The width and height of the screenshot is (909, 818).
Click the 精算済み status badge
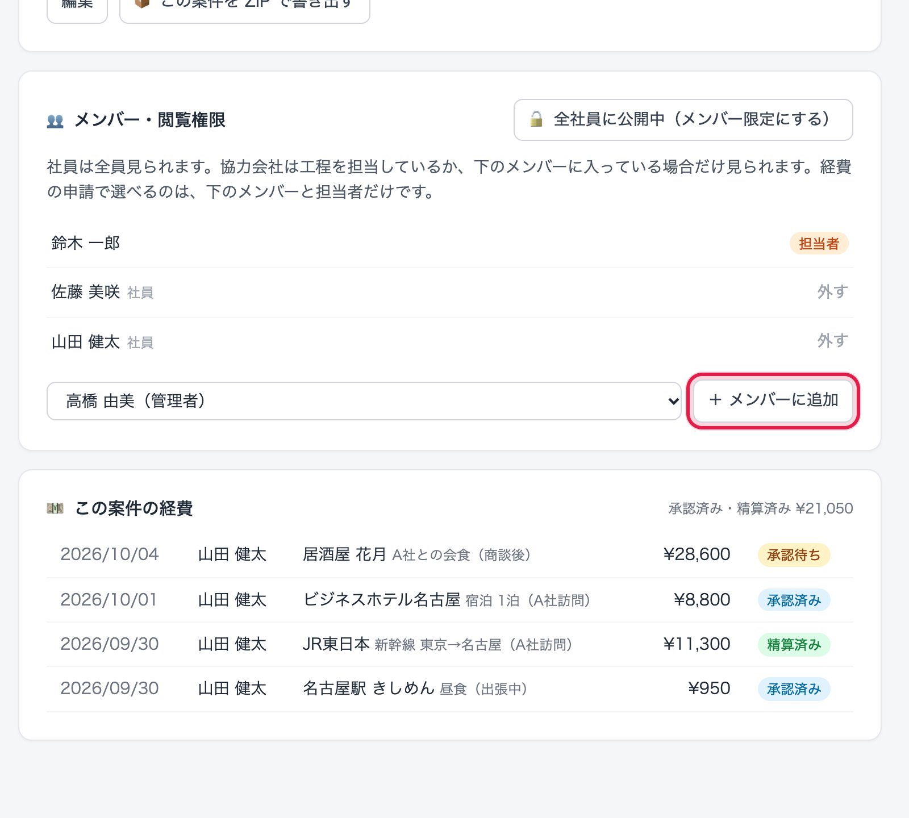[x=794, y=645]
